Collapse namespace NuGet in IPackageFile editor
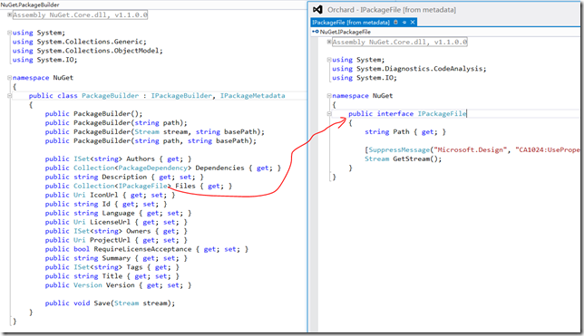Image resolution: width=584 pixels, height=336 pixels. pos(329,96)
